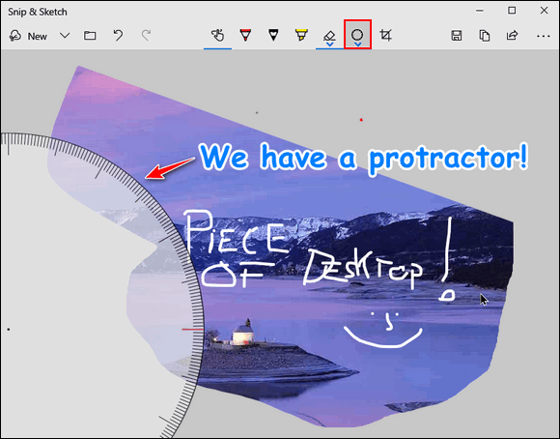This screenshot has width=560, height=439.
Task: Choose the eraser tool
Action: tap(329, 35)
